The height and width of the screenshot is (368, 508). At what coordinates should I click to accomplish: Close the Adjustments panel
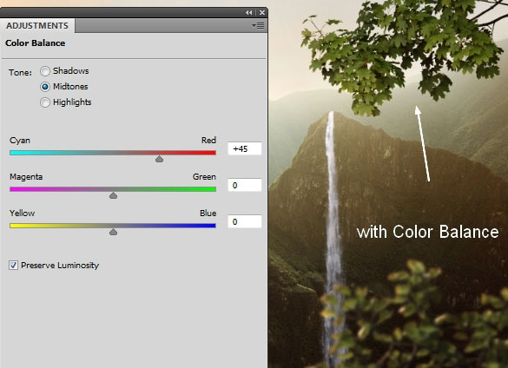tap(262, 13)
